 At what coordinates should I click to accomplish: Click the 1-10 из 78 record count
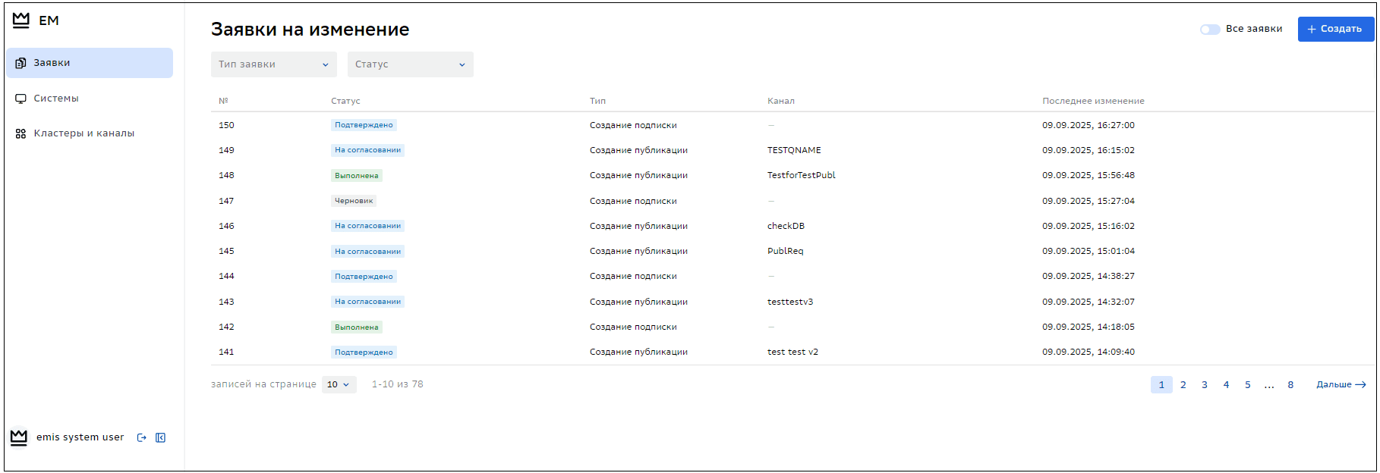click(x=398, y=384)
